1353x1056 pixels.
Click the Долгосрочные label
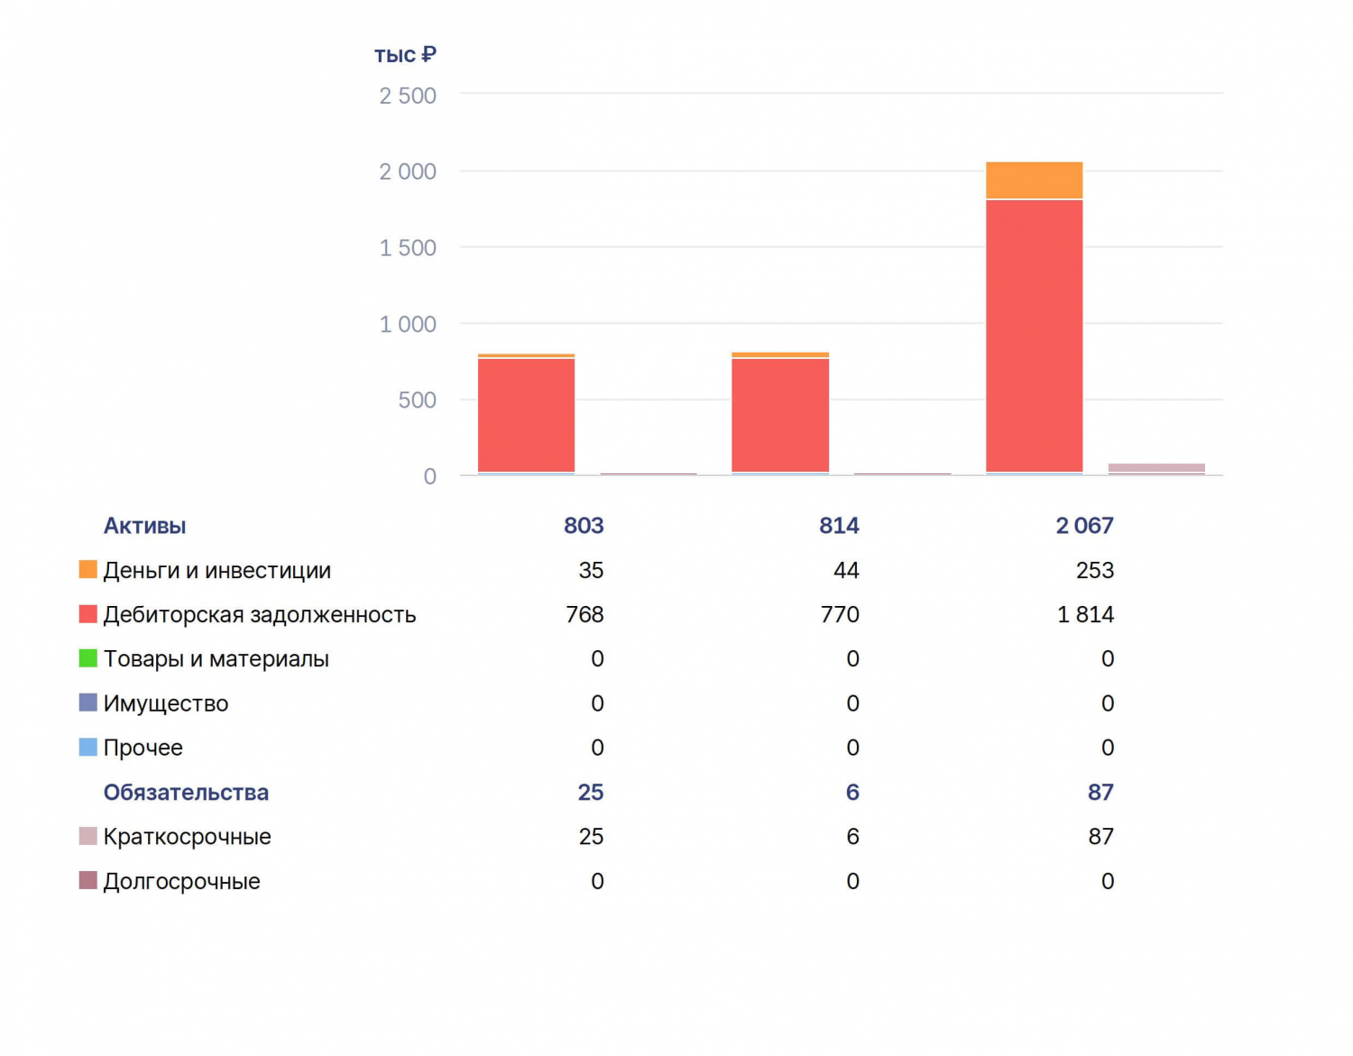point(181,881)
